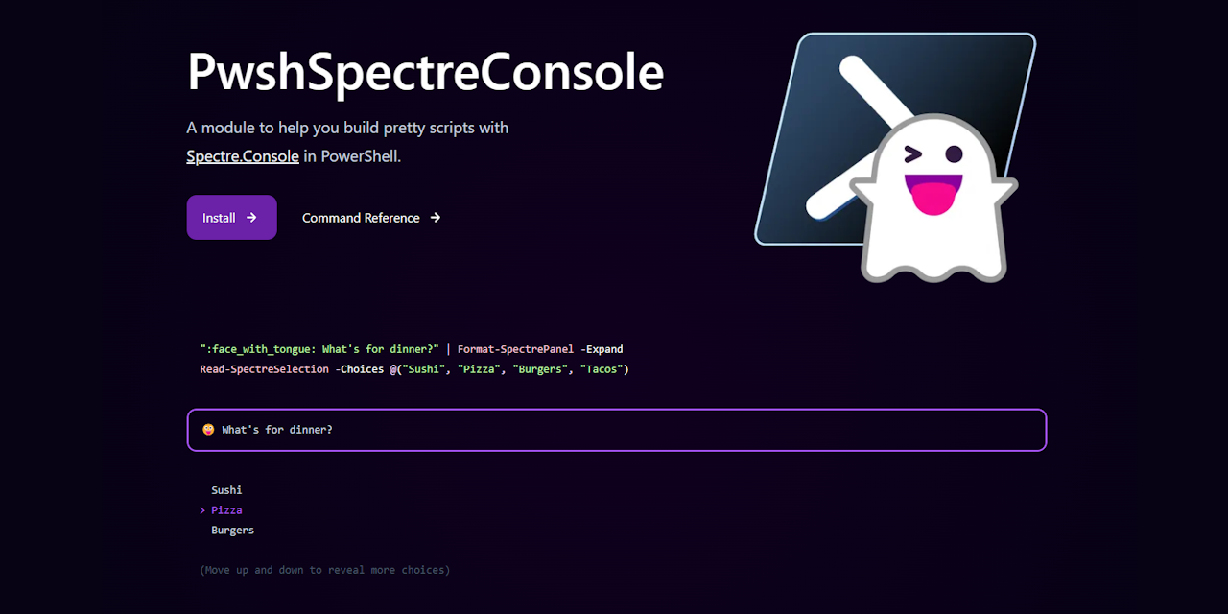Viewport: 1228px width, 614px height.
Task: Click Format-SpectrePanel in the code sample
Action: pos(515,349)
